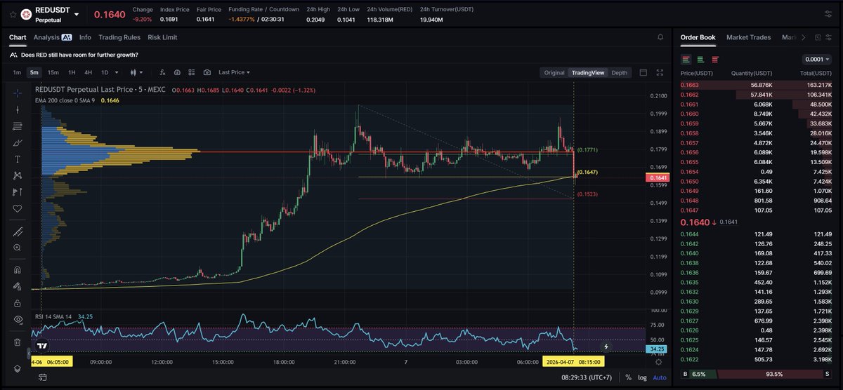Open the Info tab
The image size is (843, 390).
click(x=85, y=37)
